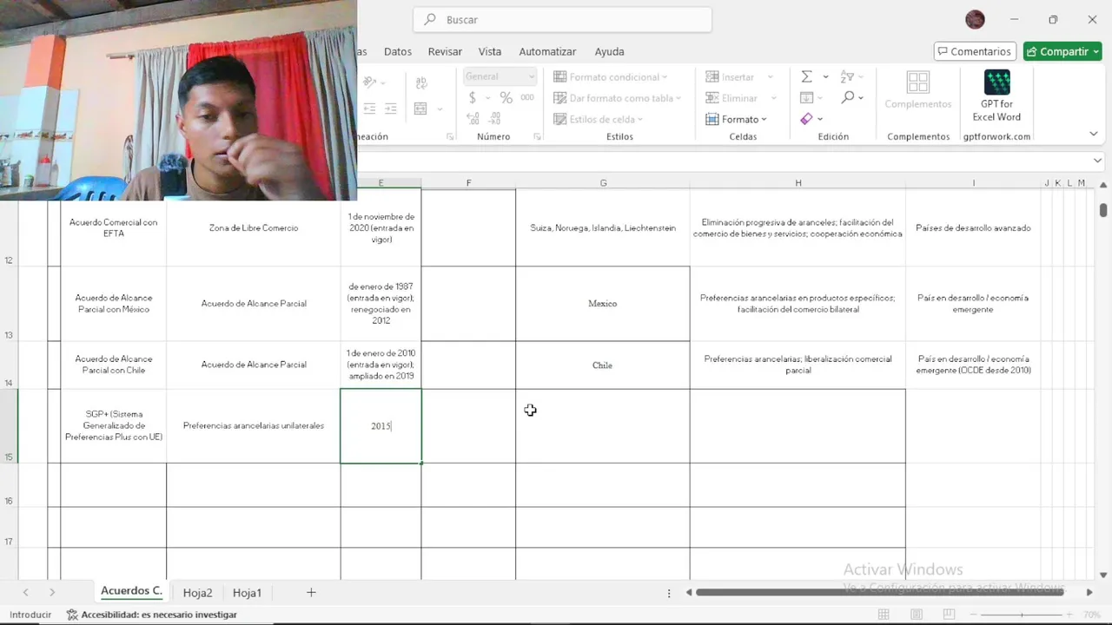Click the wrap text icon
This screenshot has width=1112, height=625.
(421, 83)
